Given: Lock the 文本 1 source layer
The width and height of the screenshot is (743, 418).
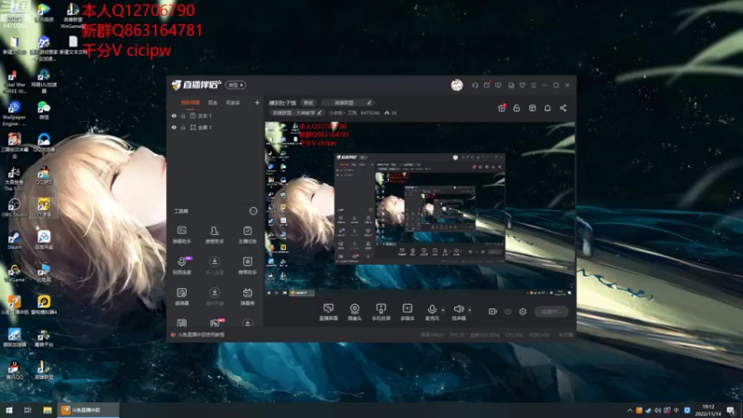Looking at the screenshot, I should pos(183,115).
